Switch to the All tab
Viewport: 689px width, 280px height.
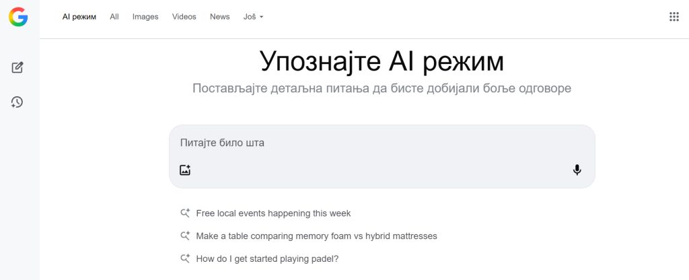pos(114,17)
